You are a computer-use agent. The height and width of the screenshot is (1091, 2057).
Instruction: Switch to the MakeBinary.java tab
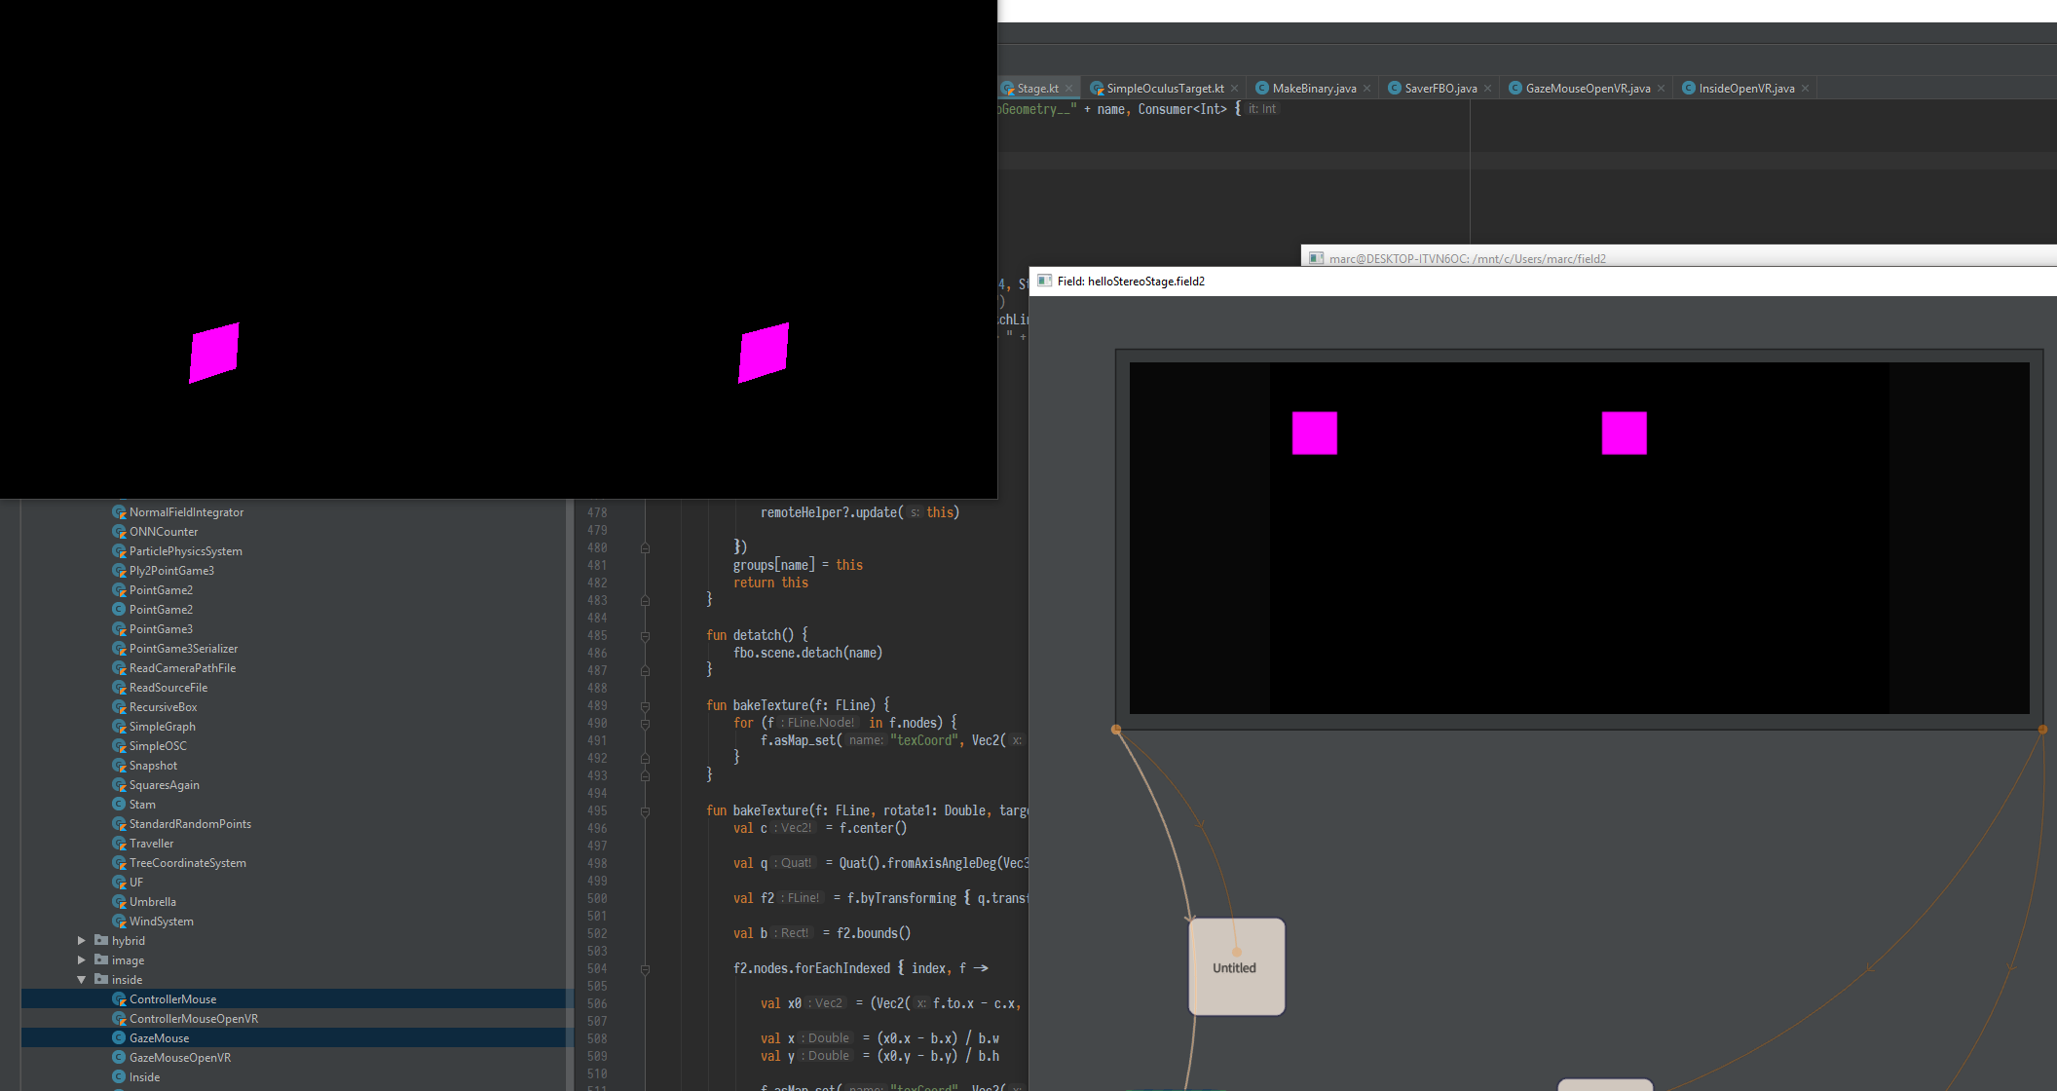pos(1314,89)
